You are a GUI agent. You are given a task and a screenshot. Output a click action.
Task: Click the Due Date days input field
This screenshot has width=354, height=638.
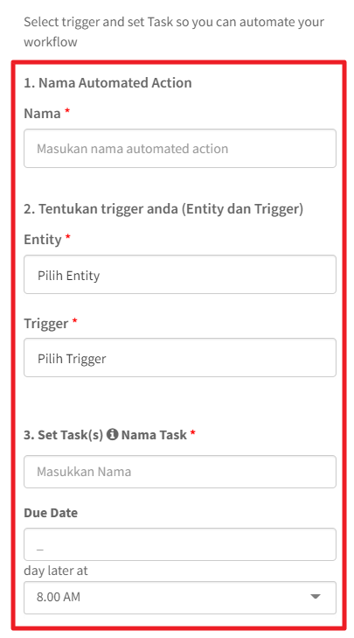(x=180, y=544)
